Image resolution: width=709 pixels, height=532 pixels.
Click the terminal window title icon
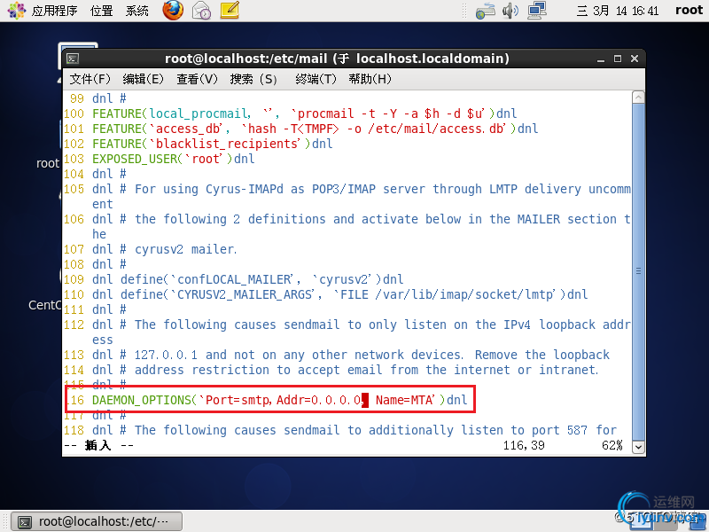point(73,59)
